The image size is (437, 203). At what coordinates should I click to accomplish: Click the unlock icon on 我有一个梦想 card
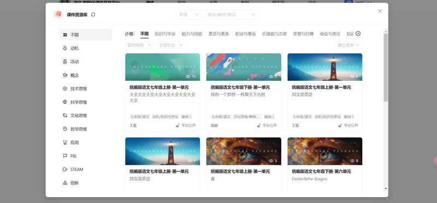click(x=258, y=126)
